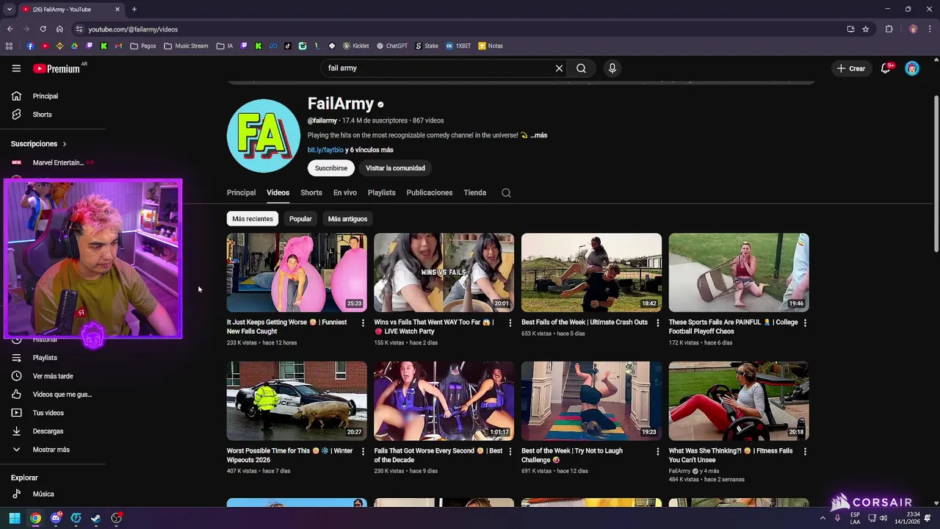Open Chrome extensions puzzle icon
This screenshot has height=529, width=940.
pyautogui.click(x=889, y=29)
